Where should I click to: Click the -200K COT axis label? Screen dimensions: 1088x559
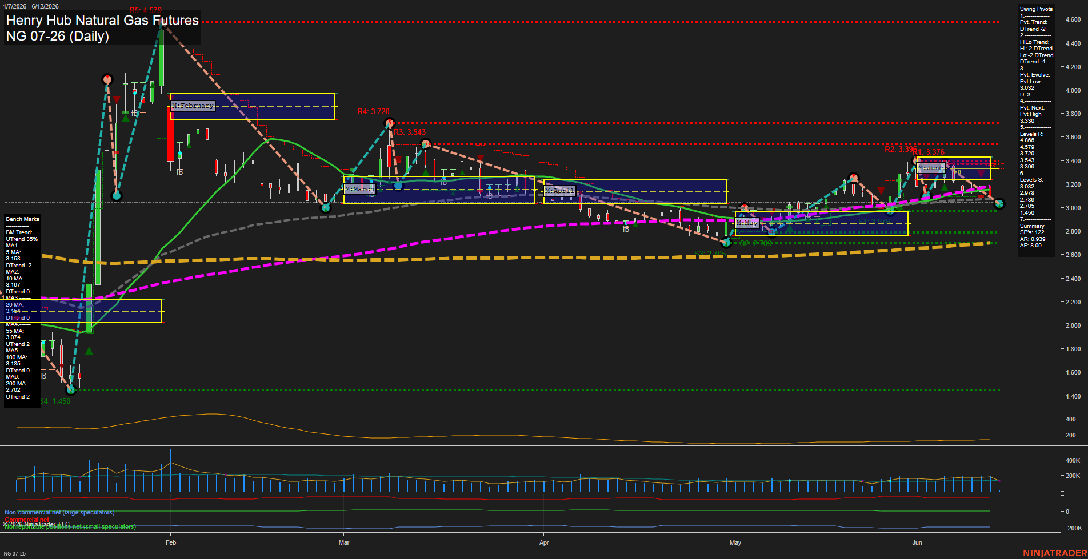1073,528
